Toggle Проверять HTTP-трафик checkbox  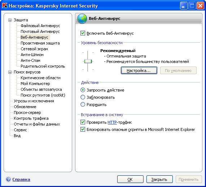coord(83,122)
